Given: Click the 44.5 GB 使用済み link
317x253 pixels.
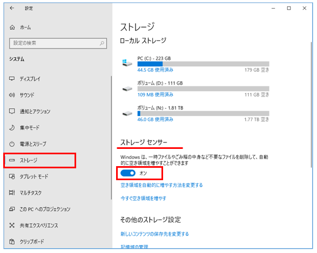Looking at the screenshot, I should [x=156, y=70].
